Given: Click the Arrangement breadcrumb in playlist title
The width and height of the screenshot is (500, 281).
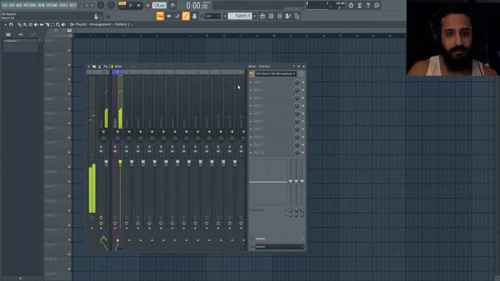Looking at the screenshot, I should (101, 24).
